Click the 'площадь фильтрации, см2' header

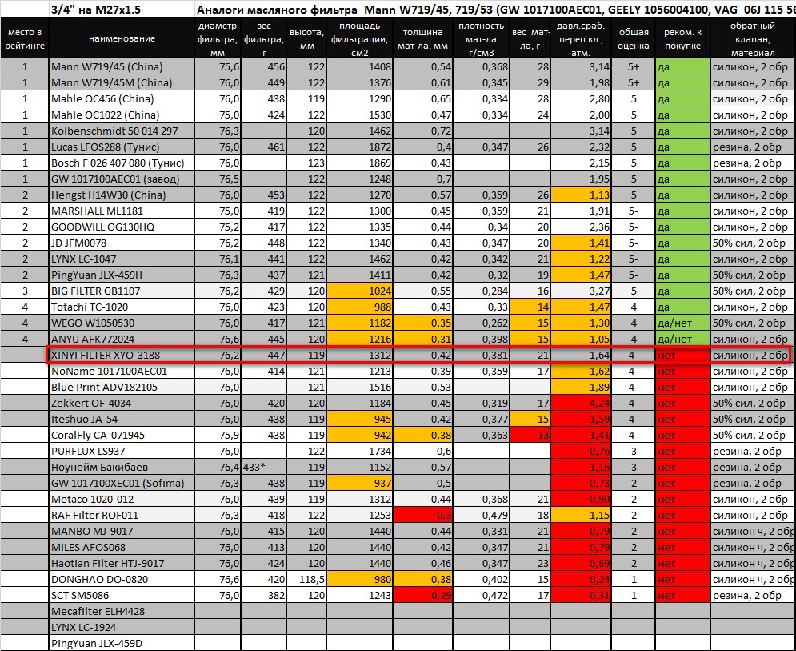tap(359, 38)
